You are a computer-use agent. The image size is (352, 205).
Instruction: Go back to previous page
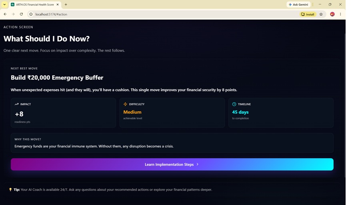click(x=5, y=14)
